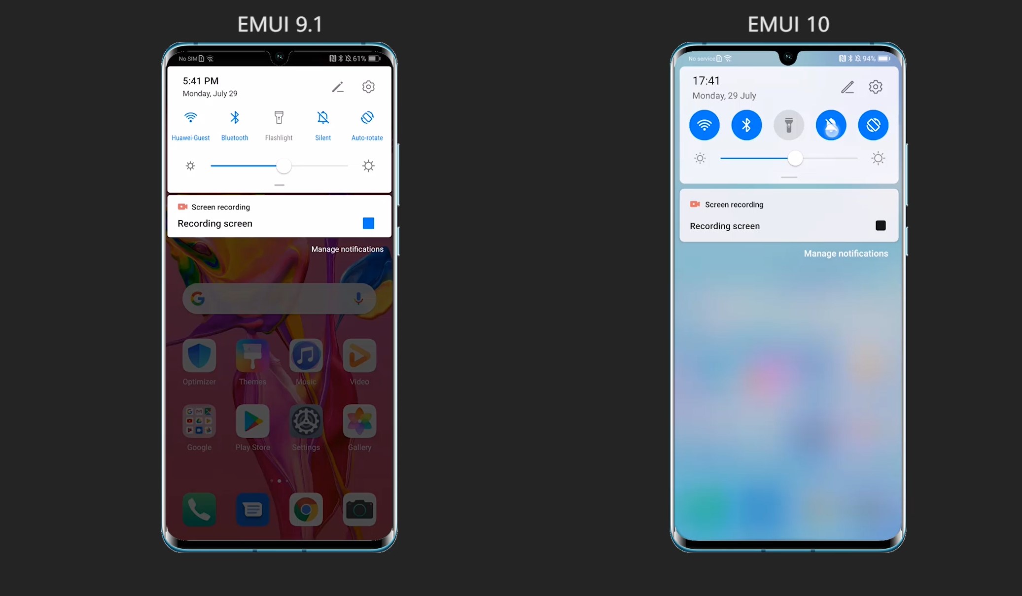Screen dimensions: 1022x596
Task: Click Manage notifications in EMUI 9.1
Action: pyautogui.click(x=347, y=249)
